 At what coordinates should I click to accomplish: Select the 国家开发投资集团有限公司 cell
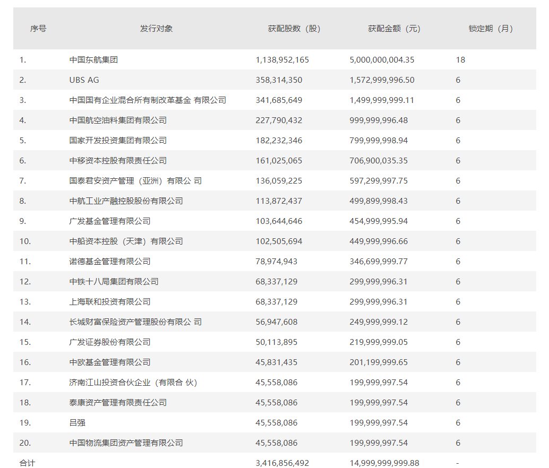coord(118,141)
